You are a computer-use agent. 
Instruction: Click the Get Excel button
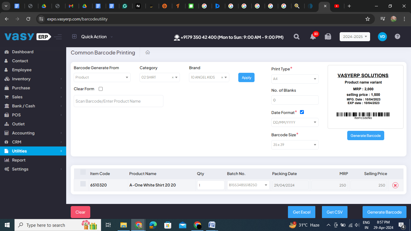point(301,212)
